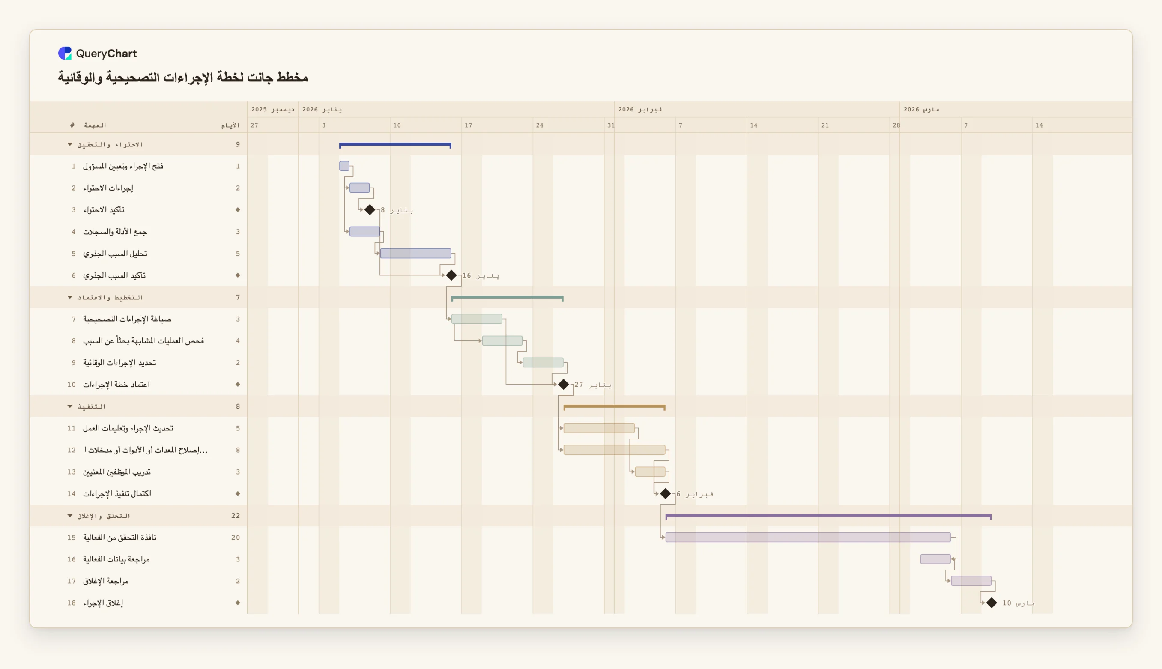Select the bar for نافذة التحقق من الفعالية
The width and height of the screenshot is (1162, 669).
pyautogui.click(x=808, y=538)
